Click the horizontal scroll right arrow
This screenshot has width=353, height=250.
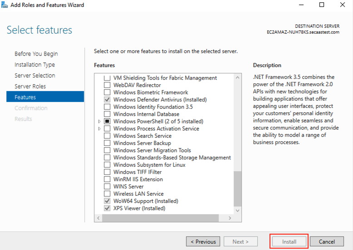pos(230,218)
